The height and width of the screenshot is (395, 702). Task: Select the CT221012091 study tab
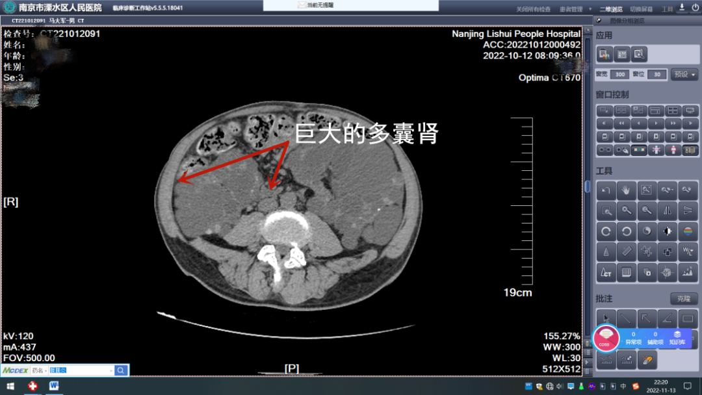click(x=48, y=21)
